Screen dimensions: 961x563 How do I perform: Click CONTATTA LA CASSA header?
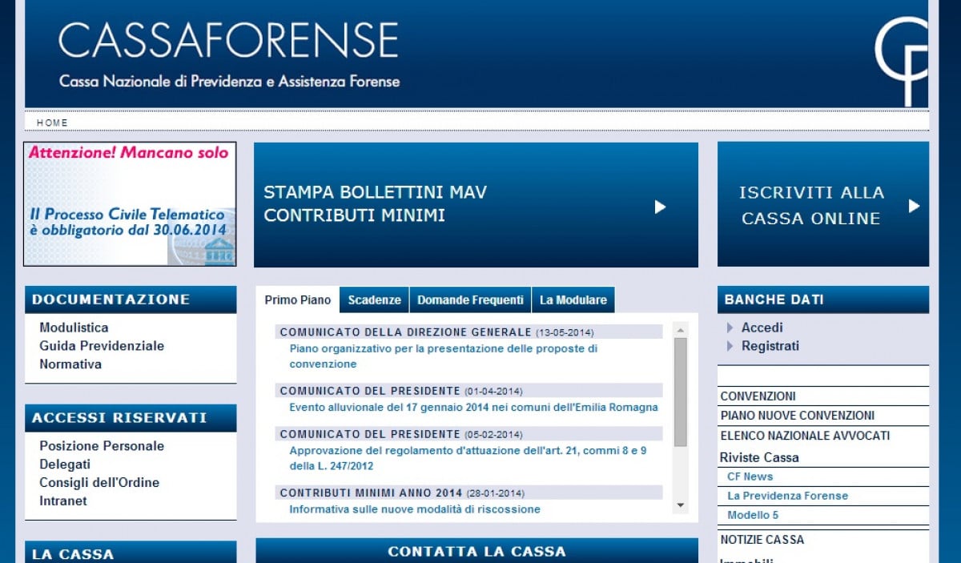click(x=476, y=551)
